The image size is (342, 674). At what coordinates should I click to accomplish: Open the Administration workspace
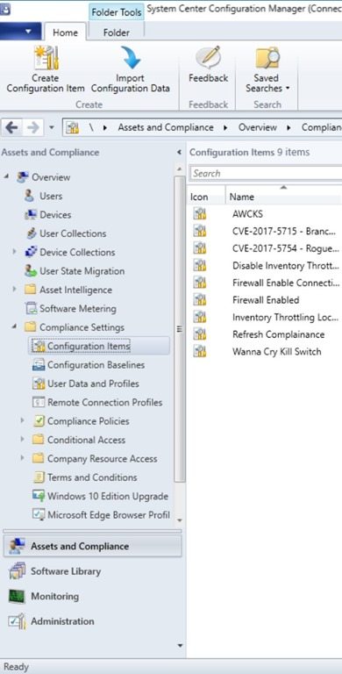pyautogui.click(x=92, y=621)
